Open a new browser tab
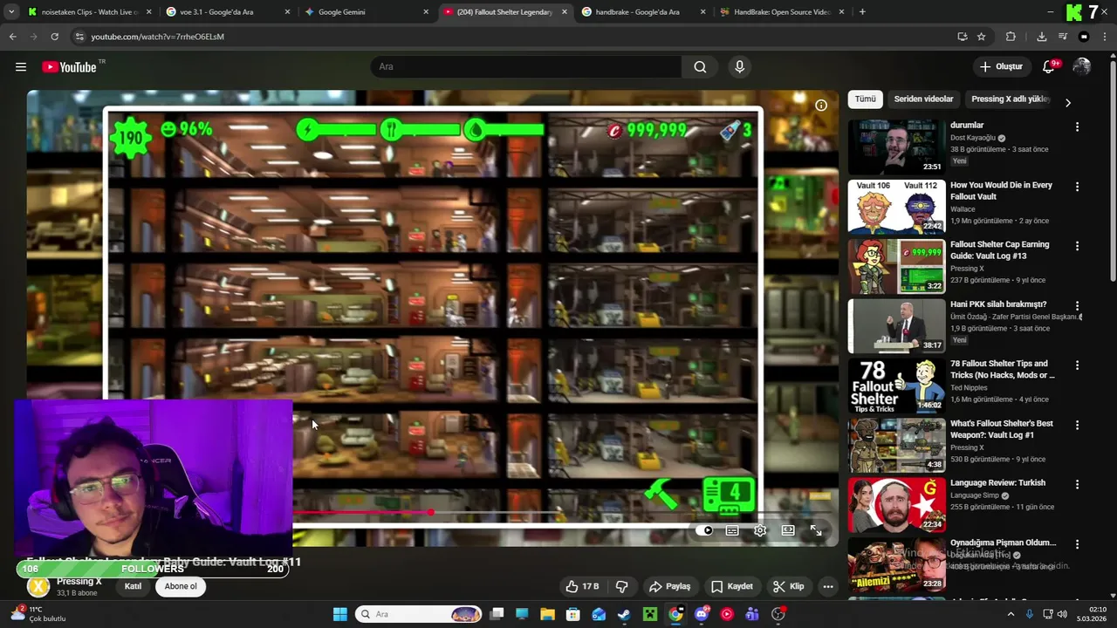1117x628 pixels. [x=862, y=12]
